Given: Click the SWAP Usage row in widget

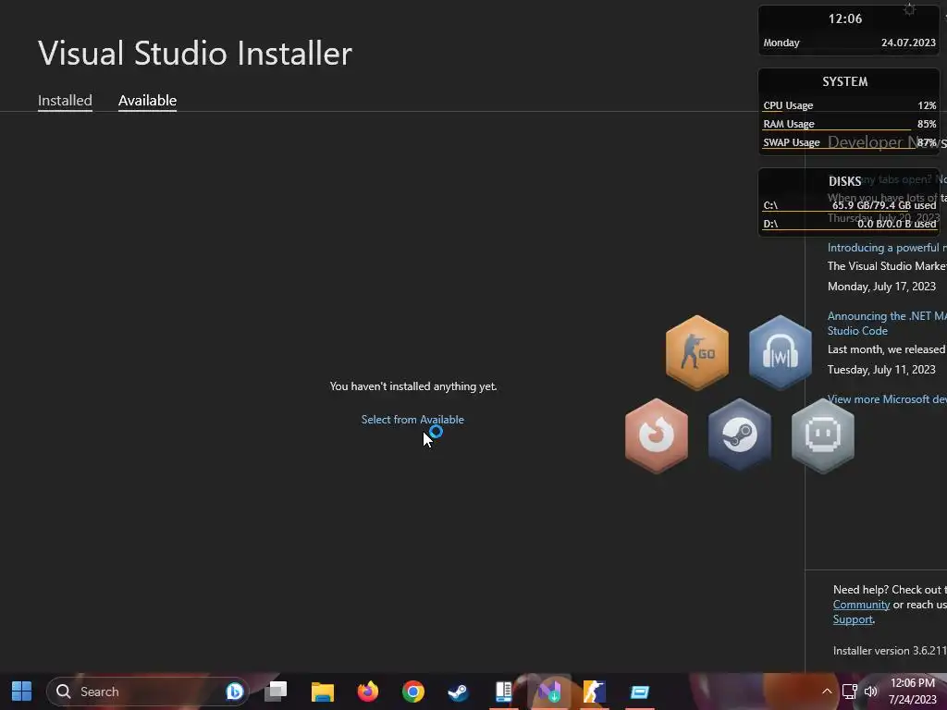Looking at the screenshot, I should click(849, 142).
